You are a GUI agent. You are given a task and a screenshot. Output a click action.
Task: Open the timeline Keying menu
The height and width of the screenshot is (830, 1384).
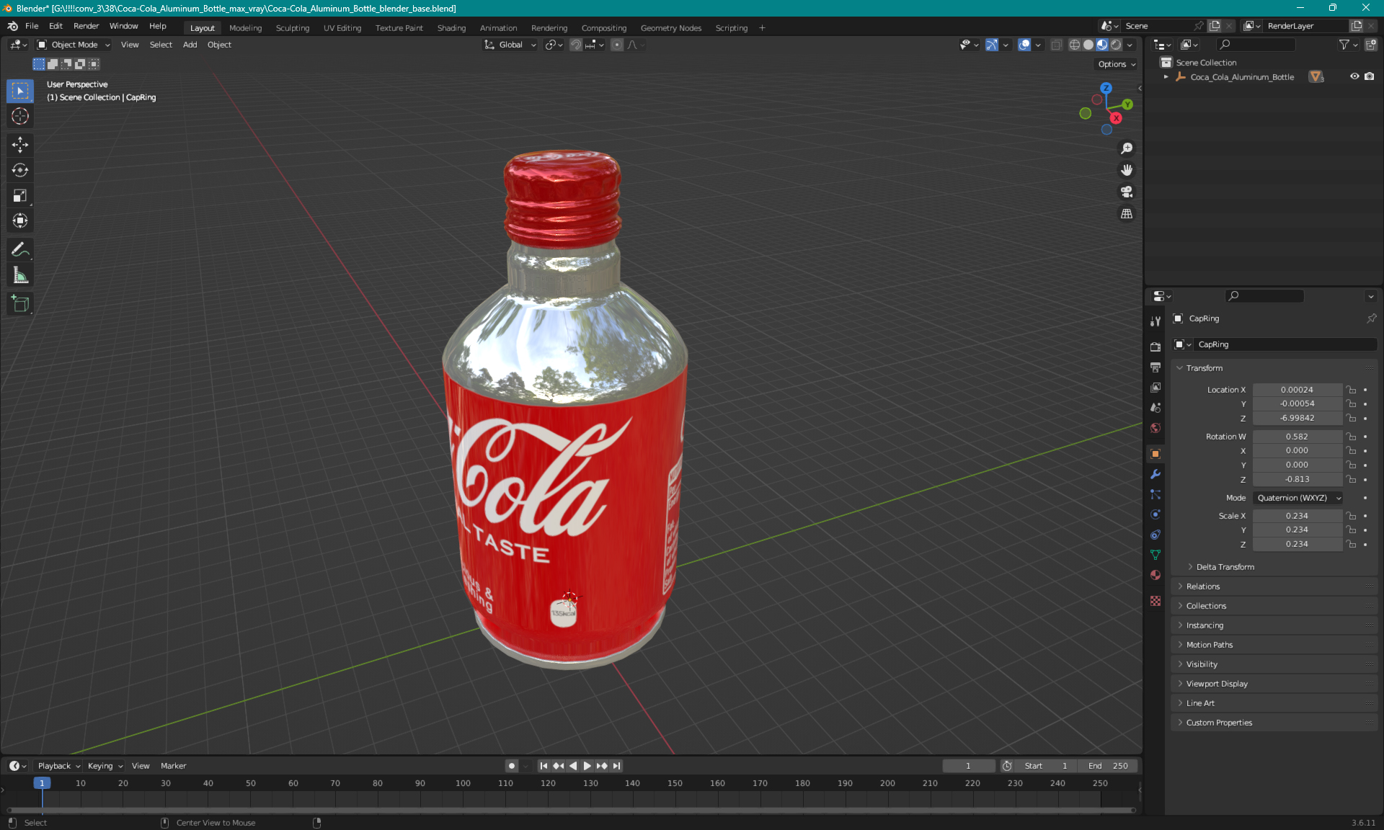(x=105, y=766)
